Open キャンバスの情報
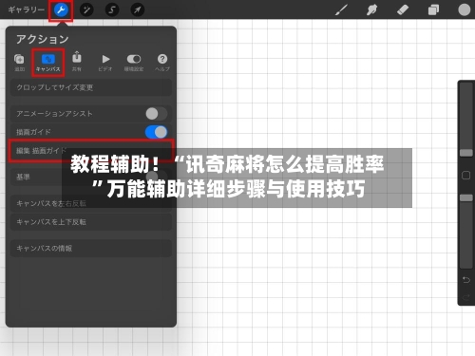The height and width of the screenshot is (356, 475). pos(91,248)
